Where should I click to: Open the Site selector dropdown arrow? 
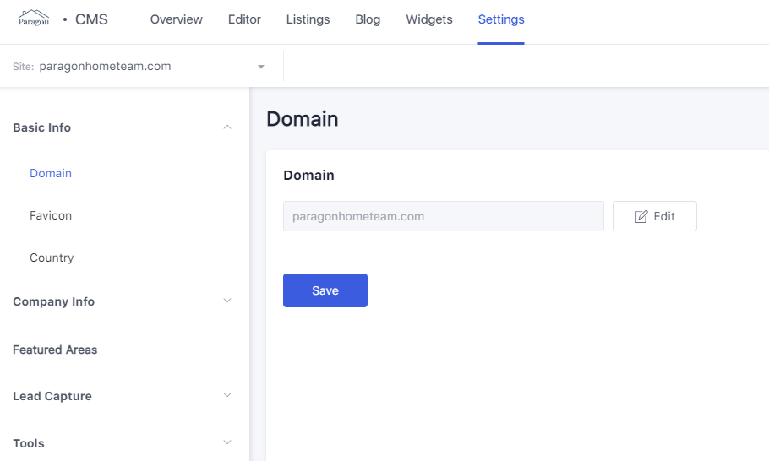pyautogui.click(x=261, y=67)
